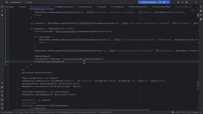The width and height of the screenshot is (203, 114).
Task: Open the Notifications bell panel
Action: [201, 7]
